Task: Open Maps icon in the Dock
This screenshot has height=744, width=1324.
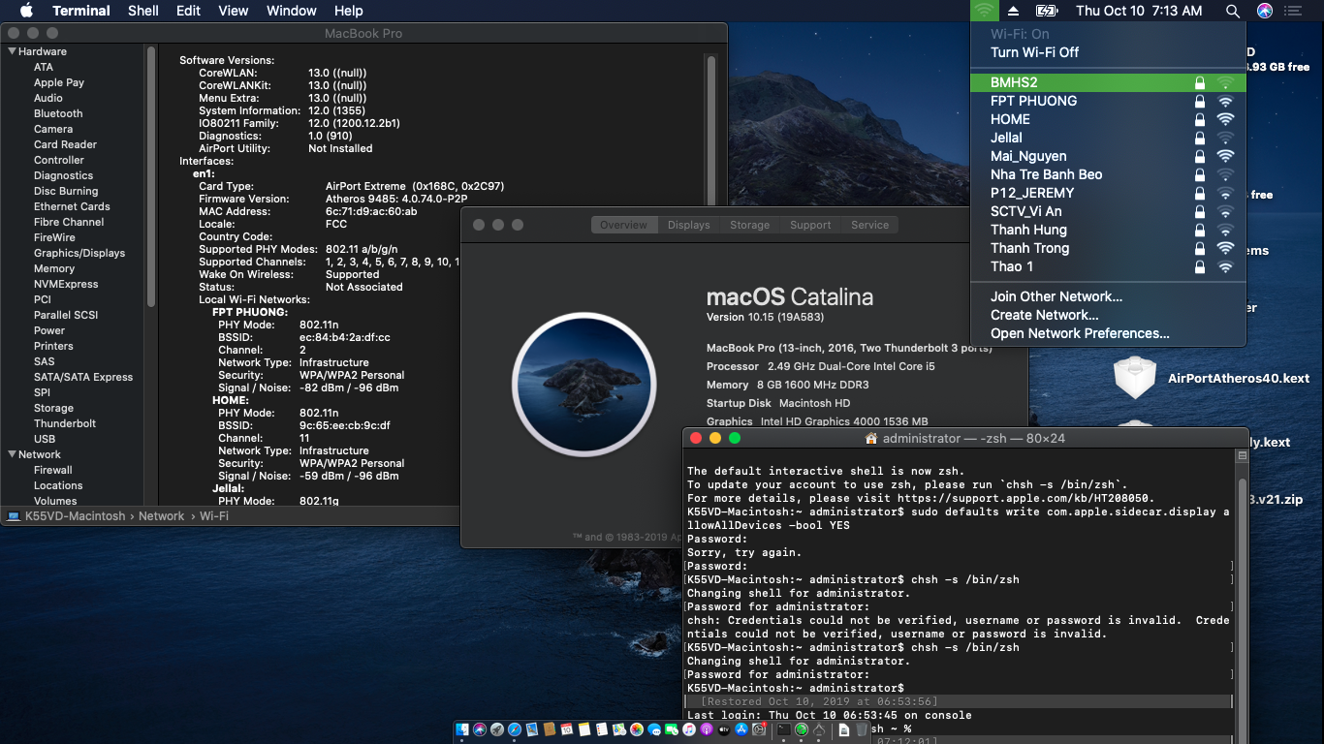Action: [x=619, y=729]
